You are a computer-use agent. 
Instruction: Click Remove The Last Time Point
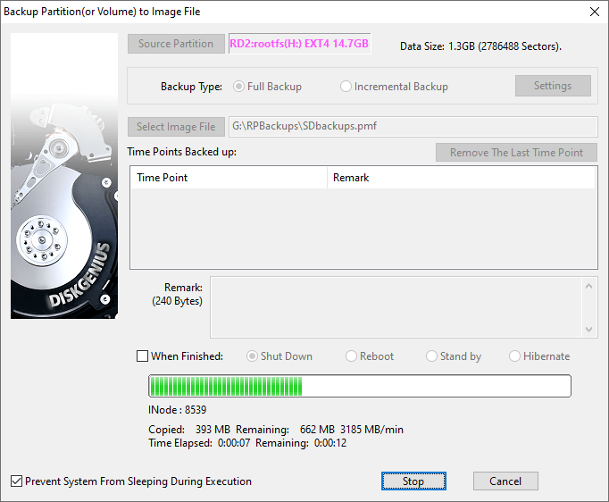point(516,153)
